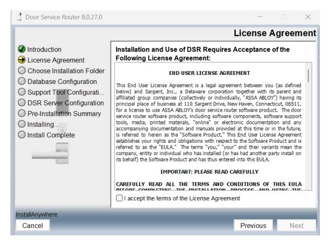Click the License Agreement page title
Image resolution: width=329 pixels, height=244 pixels.
click(x=275, y=33)
